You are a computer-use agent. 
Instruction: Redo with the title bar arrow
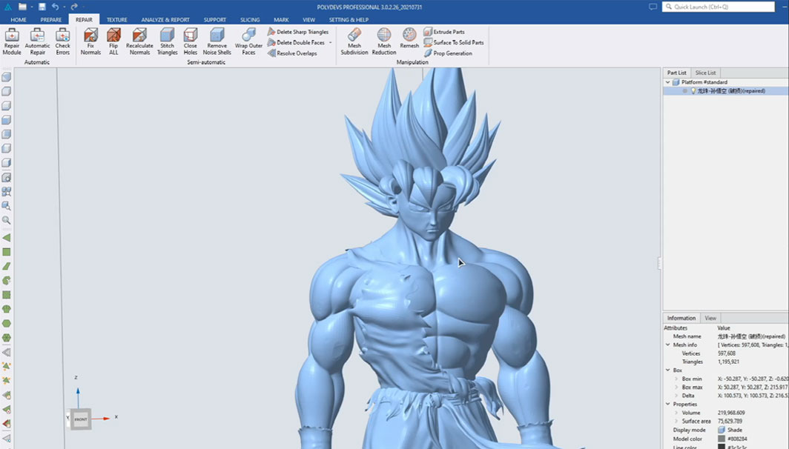(74, 7)
